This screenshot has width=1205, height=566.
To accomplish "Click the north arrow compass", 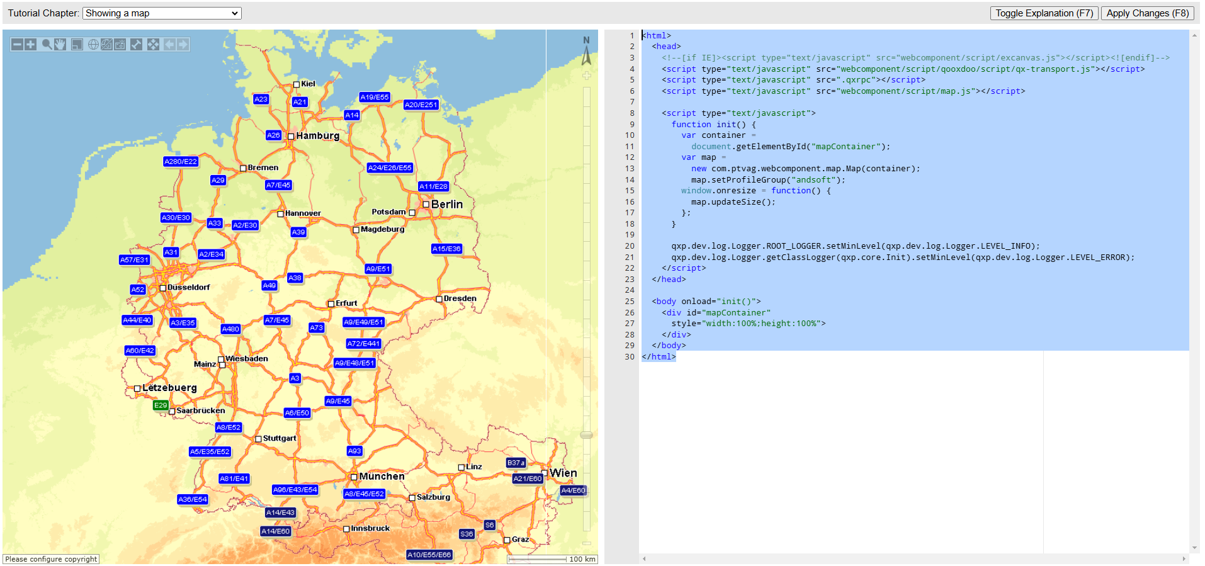I will (586, 52).
